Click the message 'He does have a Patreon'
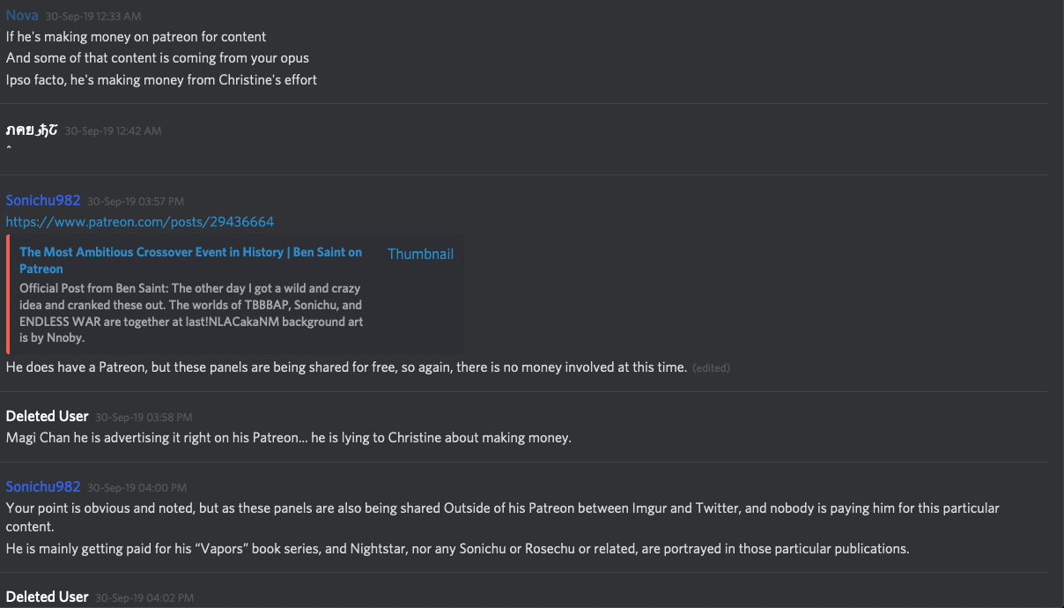Image resolution: width=1064 pixels, height=608 pixels. tap(346, 367)
